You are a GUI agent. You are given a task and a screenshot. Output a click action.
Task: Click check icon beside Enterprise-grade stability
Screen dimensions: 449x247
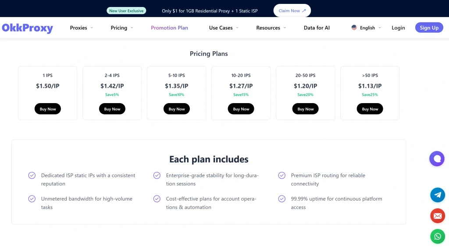pos(157,175)
